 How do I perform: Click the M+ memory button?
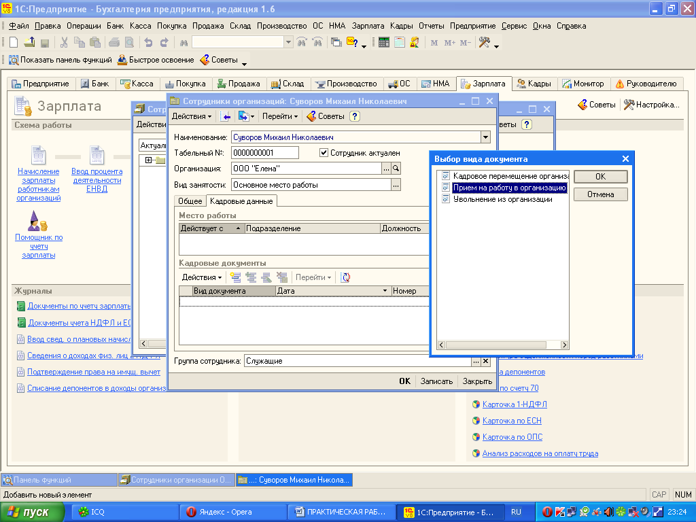pos(450,43)
